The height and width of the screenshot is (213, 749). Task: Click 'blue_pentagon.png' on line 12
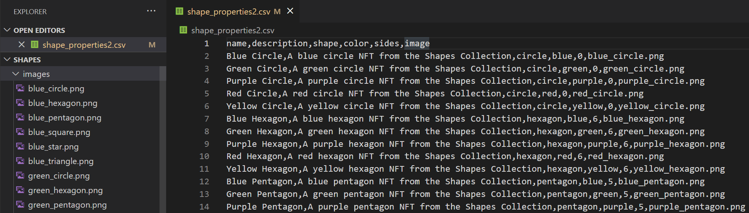click(x=661, y=182)
